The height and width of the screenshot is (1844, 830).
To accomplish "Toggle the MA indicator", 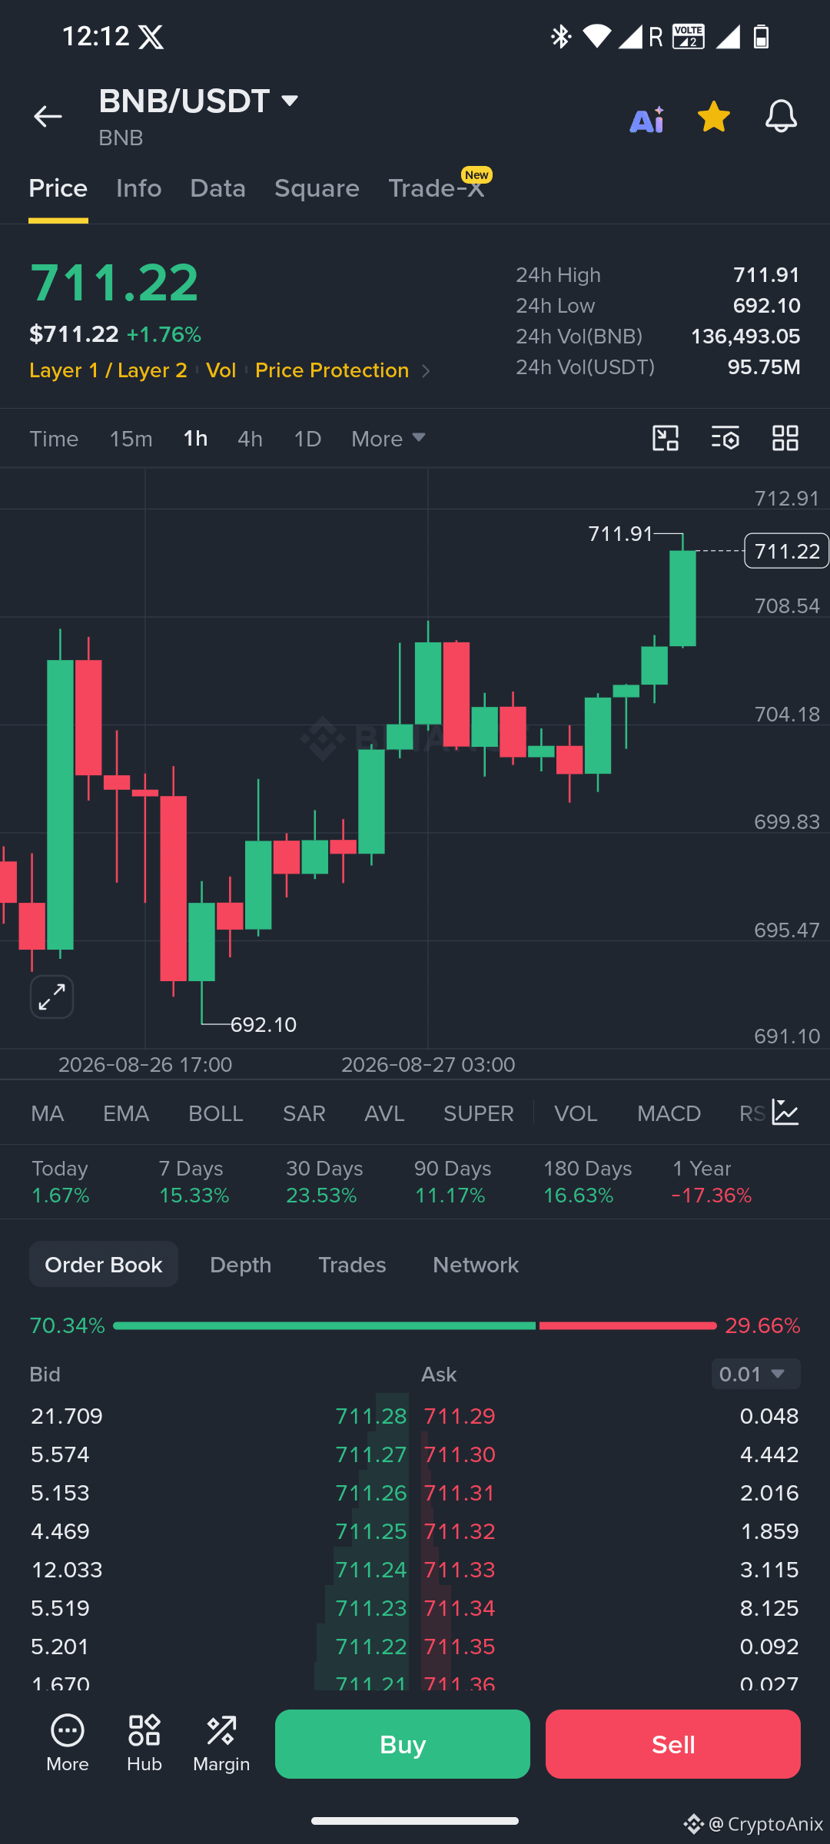I will pos(48,1113).
